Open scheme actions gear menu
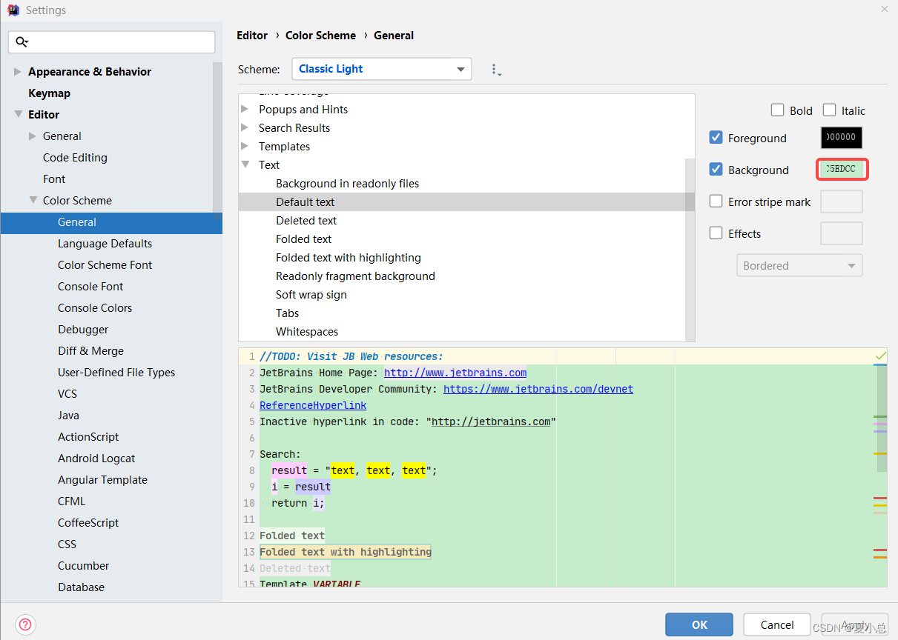Screen dimensions: 898x640 [x=496, y=70]
